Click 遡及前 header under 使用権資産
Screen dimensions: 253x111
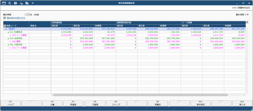coord(62,26)
